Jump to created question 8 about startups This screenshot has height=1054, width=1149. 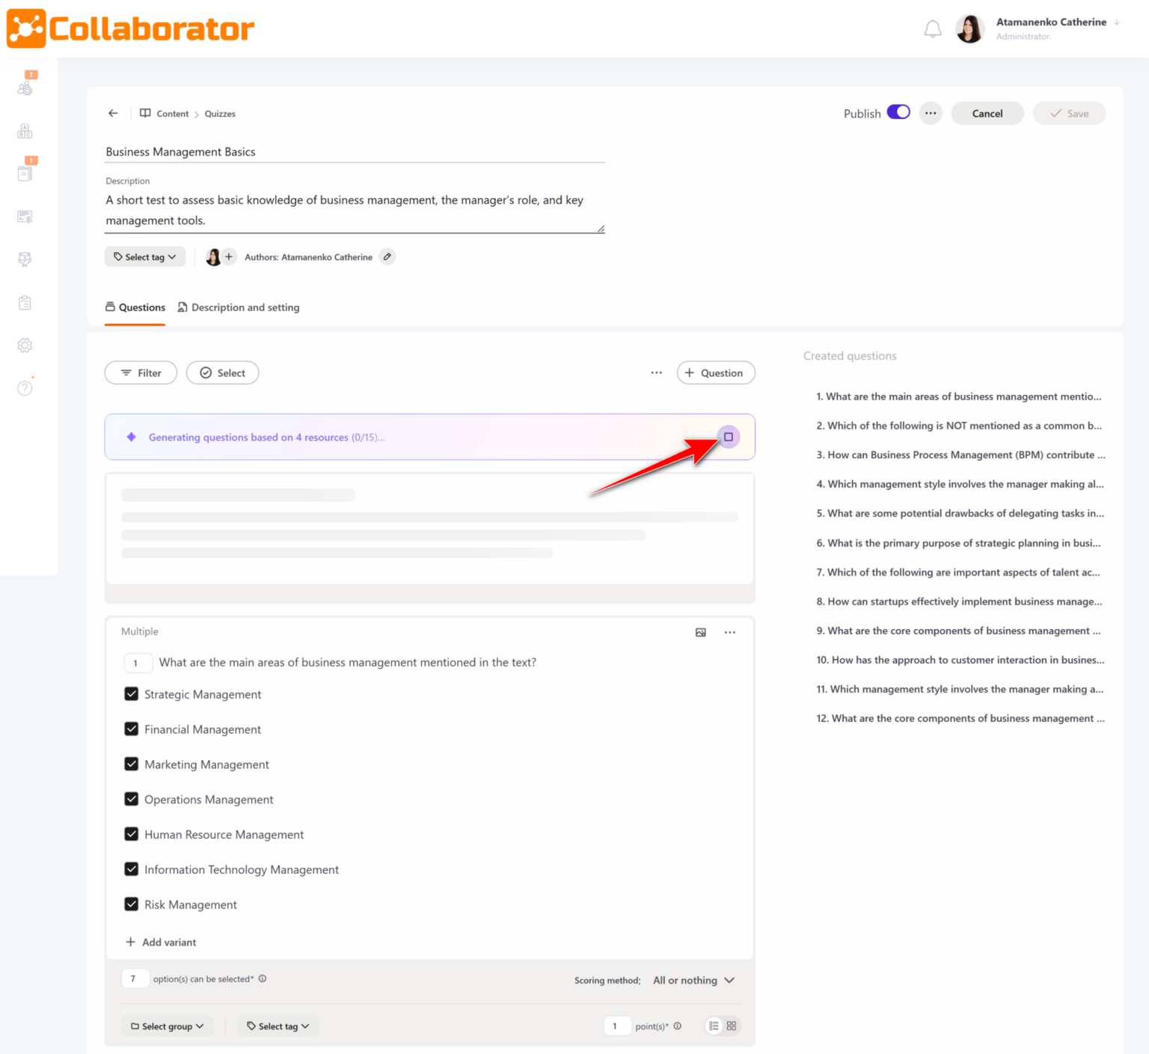click(x=959, y=601)
